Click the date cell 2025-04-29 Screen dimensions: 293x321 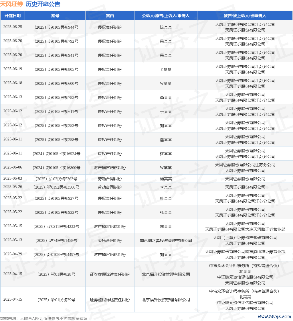coord(13,254)
